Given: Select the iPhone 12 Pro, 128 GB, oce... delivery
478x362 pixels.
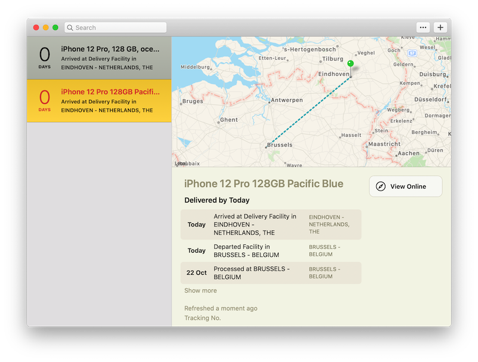Looking at the screenshot, I should [99, 58].
